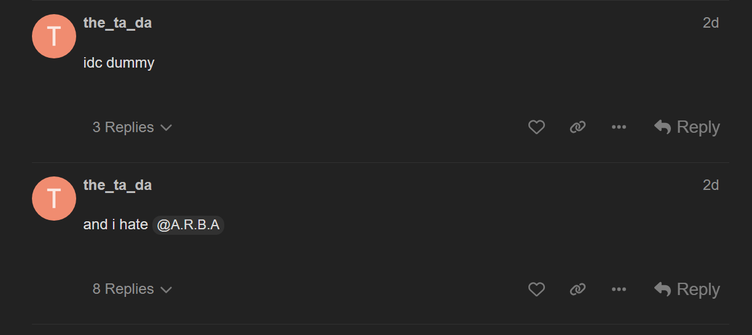This screenshot has width=752, height=335.
Task: Reply to the "idc dummy" post
Action: tap(687, 127)
